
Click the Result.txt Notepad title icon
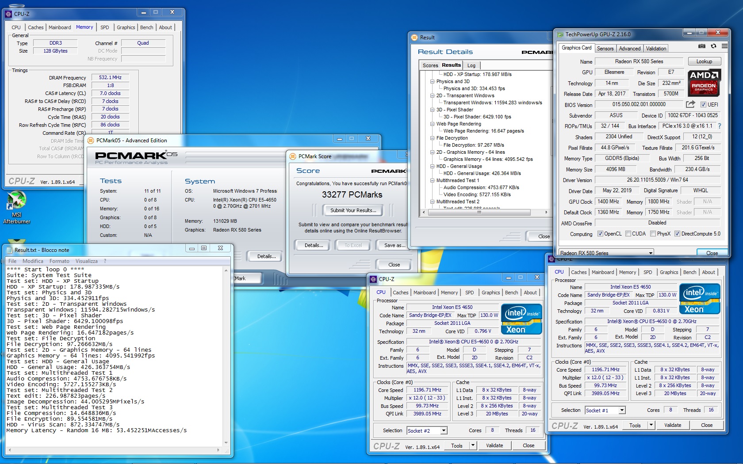9,250
